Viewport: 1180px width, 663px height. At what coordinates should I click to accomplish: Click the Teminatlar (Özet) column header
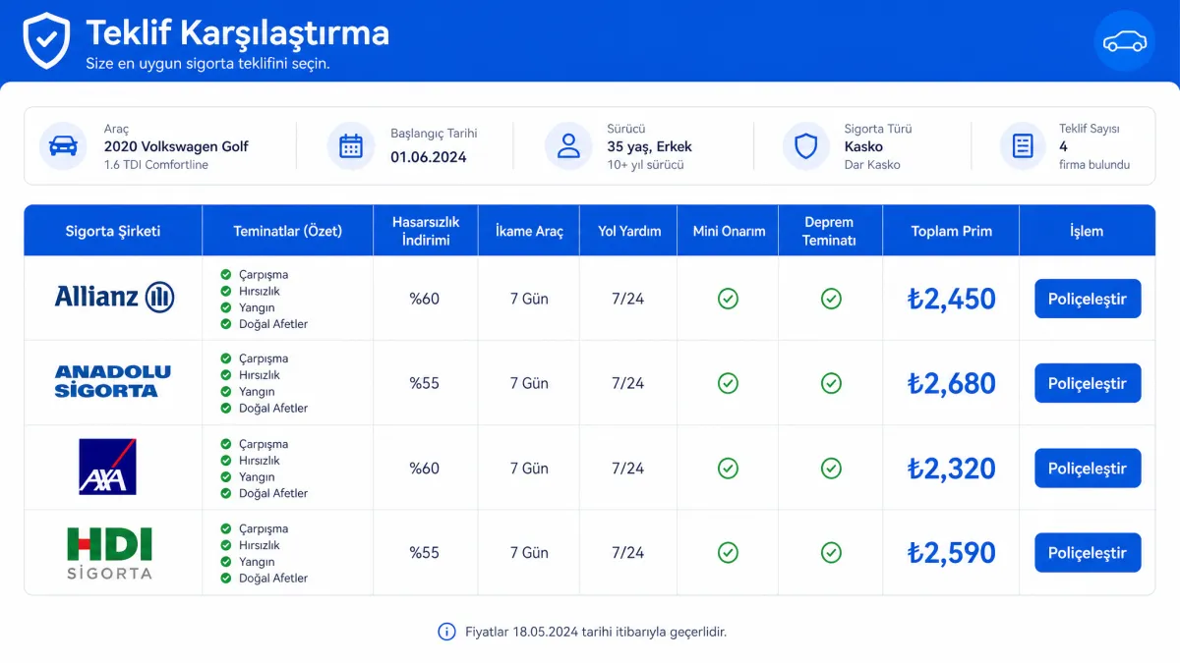[x=288, y=231]
